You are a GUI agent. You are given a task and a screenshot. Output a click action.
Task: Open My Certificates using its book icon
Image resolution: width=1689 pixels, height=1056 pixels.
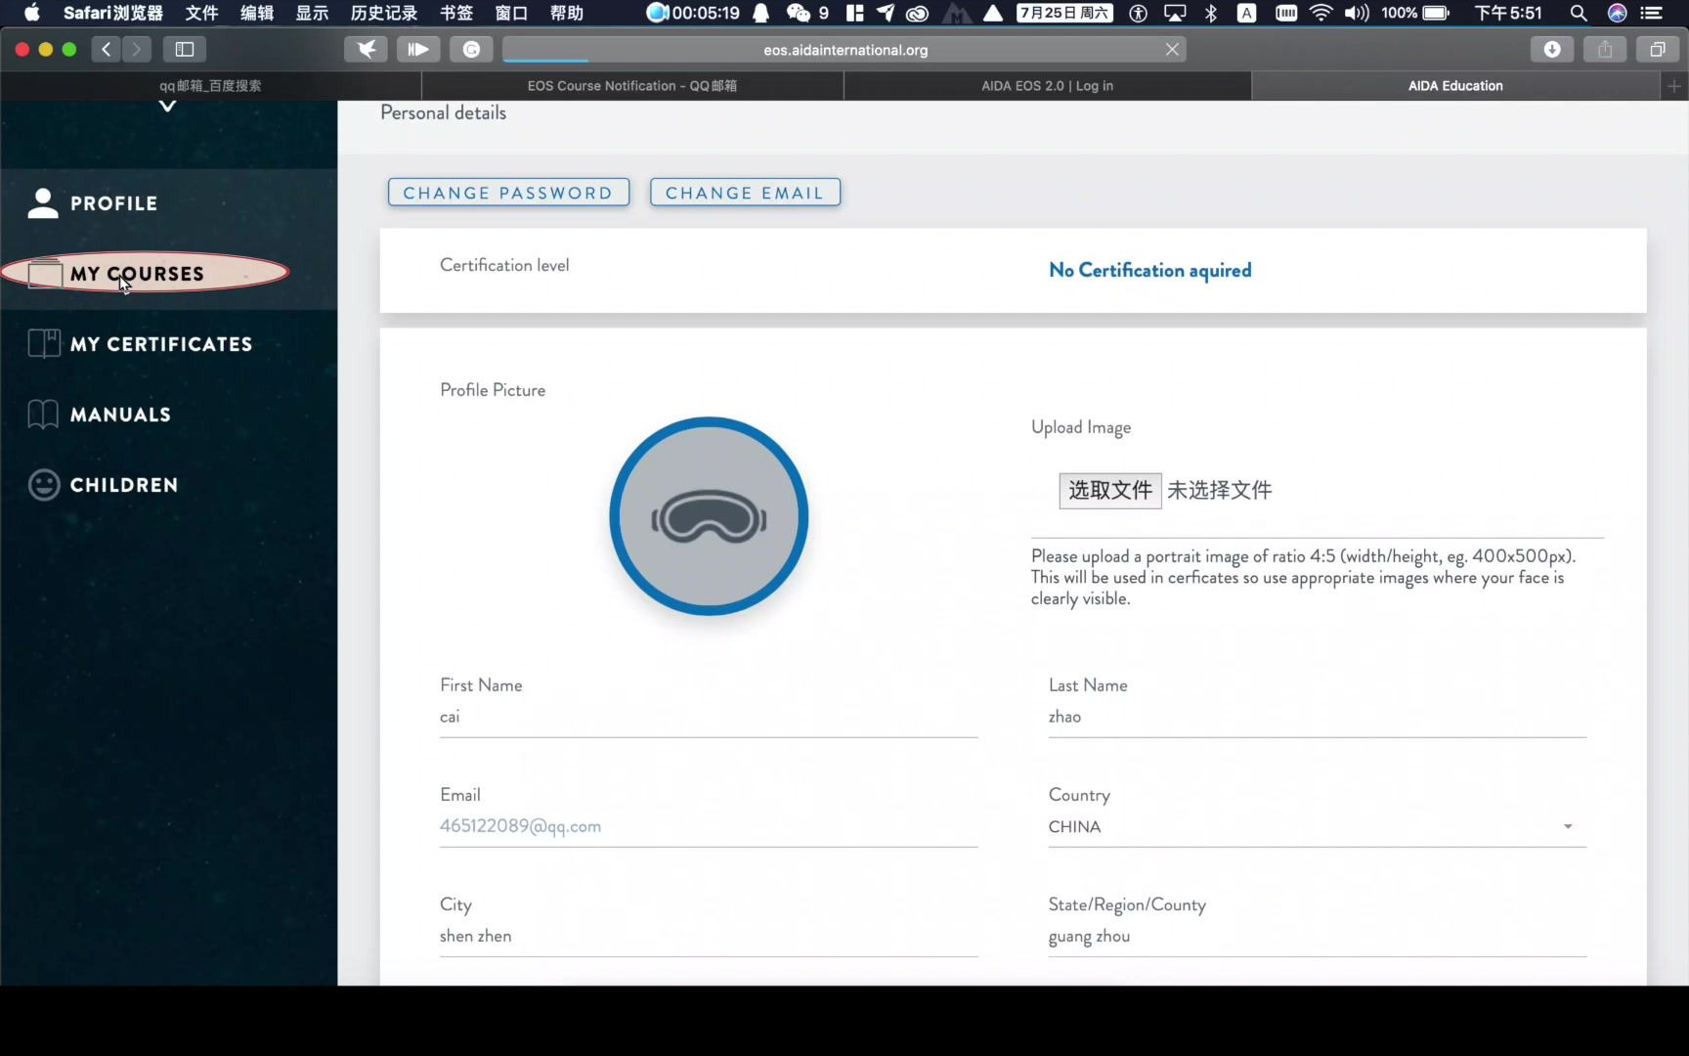tap(42, 343)
